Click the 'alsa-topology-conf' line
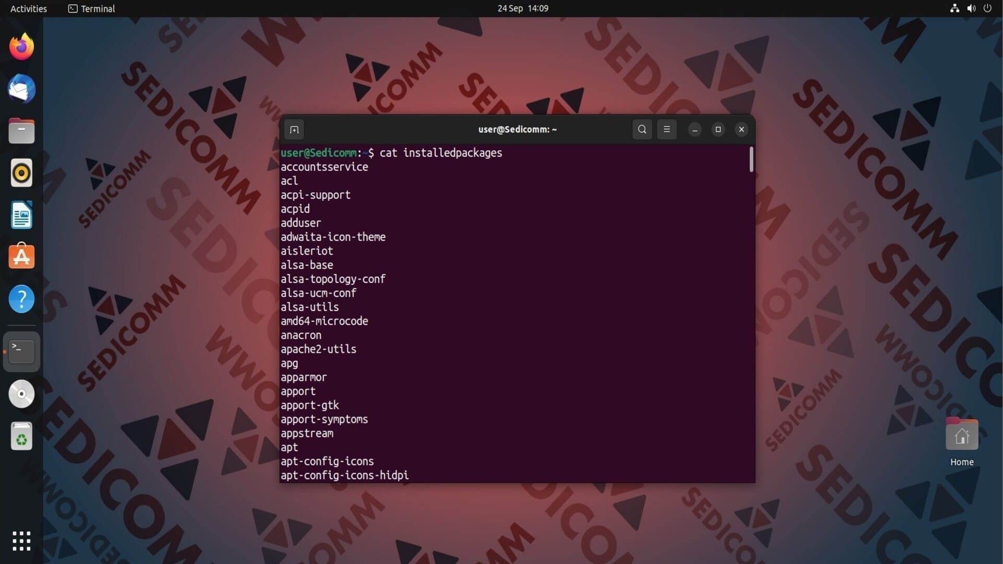Viewport: 1003px width, 564px height. 333,279
